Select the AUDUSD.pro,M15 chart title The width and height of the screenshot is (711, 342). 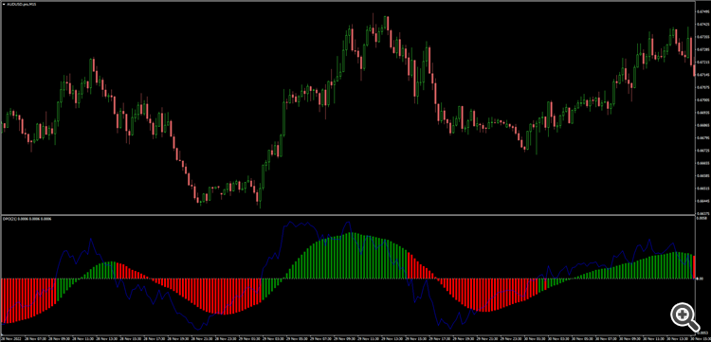(22, 4)
